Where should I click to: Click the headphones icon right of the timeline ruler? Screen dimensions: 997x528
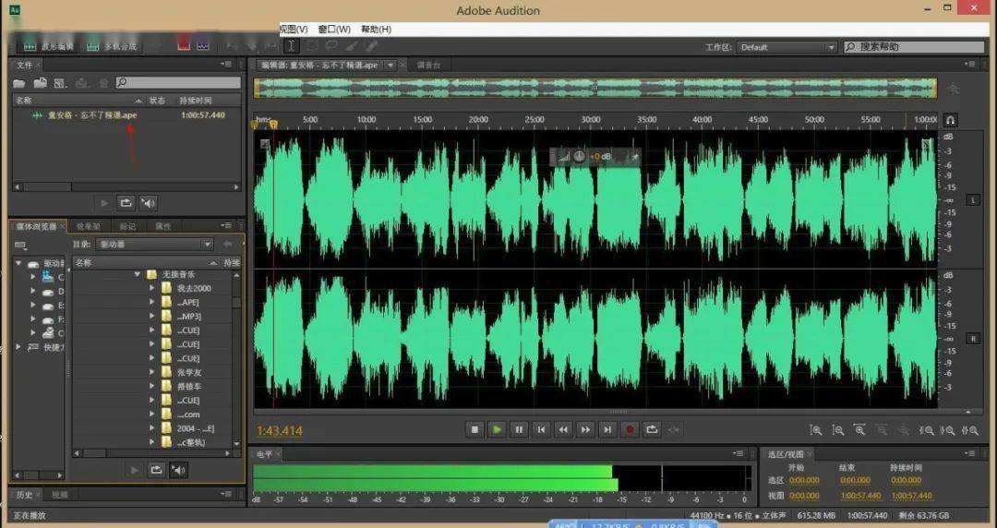tap(951, 120)
